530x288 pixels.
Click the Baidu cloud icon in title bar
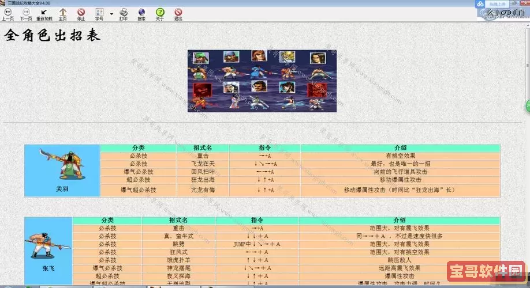pyautogui.click(x=480, y=4)
